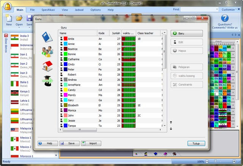Click the teacher icon in bottom tab strip
243x166 pixels.
[146, 154]
